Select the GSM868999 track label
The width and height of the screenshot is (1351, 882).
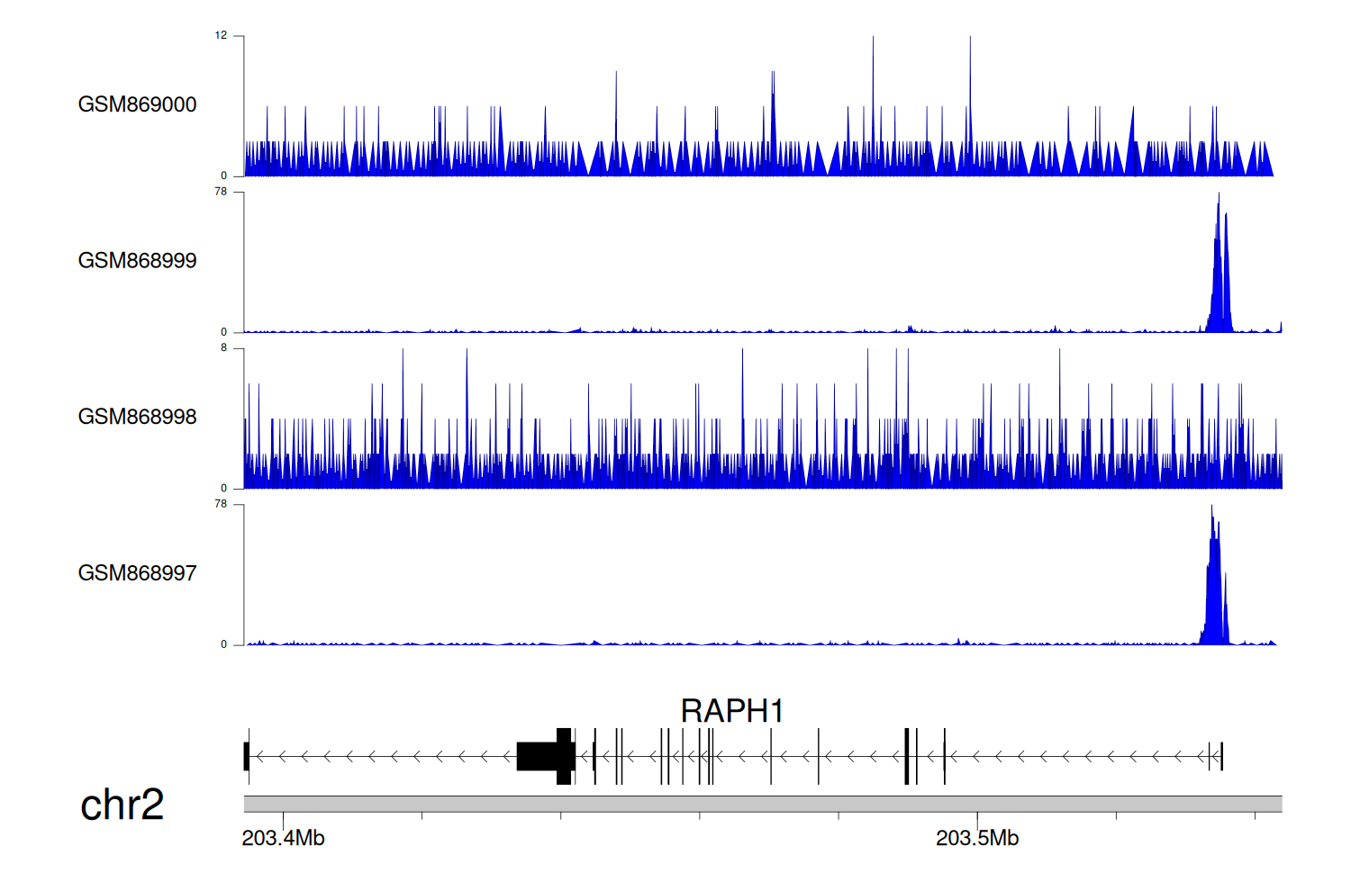[137, 261]
